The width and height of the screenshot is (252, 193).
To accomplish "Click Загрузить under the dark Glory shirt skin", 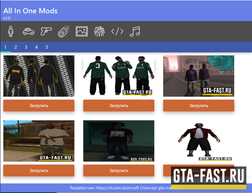I will [x=119, y=170].
